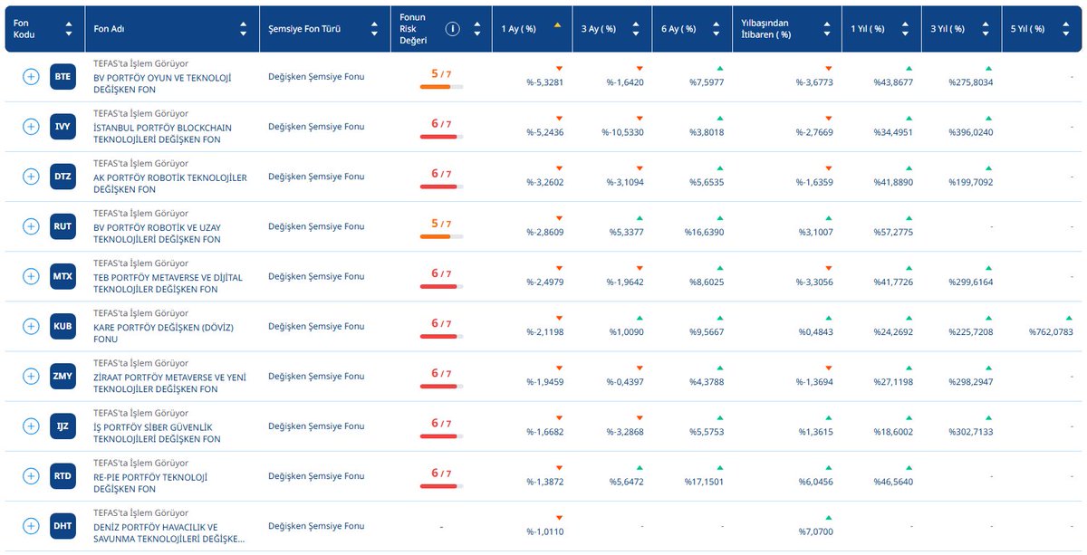Screen dimensions: 1087x555
Task: Expand the RTD fund row plus icon
Action: (31, 475)
